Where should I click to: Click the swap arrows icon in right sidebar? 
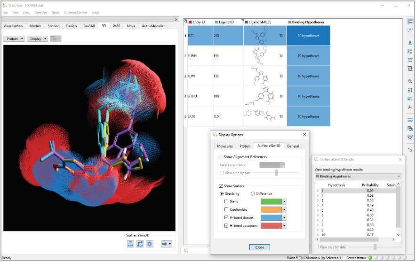410,69
